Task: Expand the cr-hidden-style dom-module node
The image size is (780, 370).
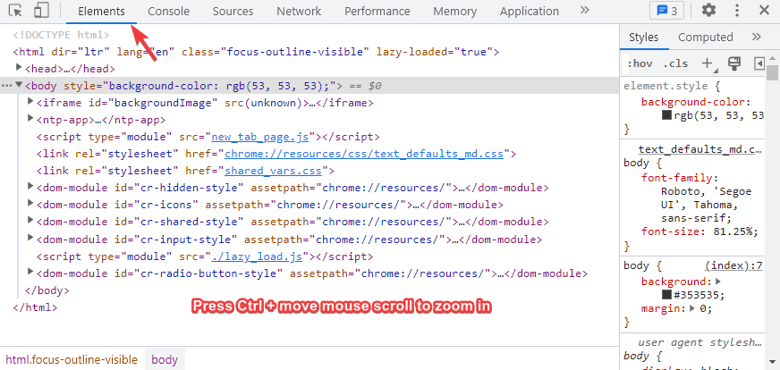Action: tap(30, 187)
